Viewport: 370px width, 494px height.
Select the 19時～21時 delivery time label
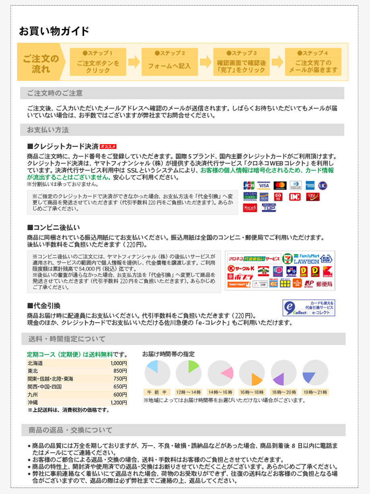[315, 392]
